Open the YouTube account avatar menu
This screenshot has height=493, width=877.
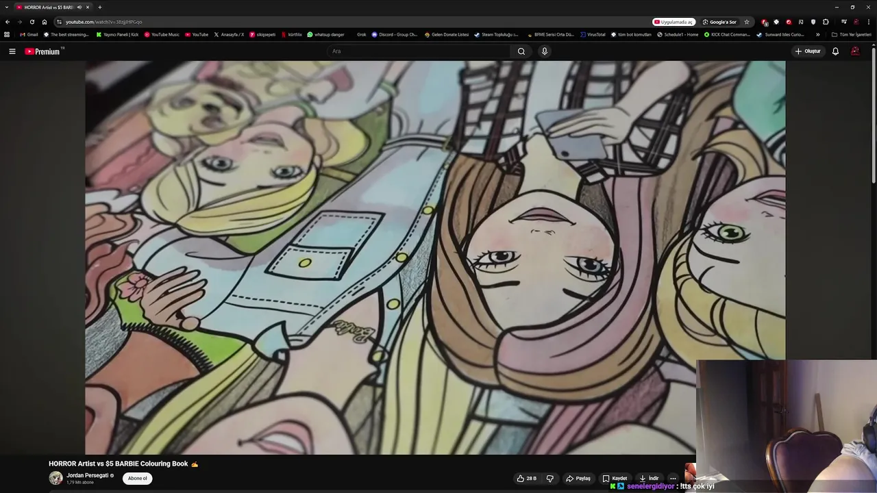click(855, 51)
